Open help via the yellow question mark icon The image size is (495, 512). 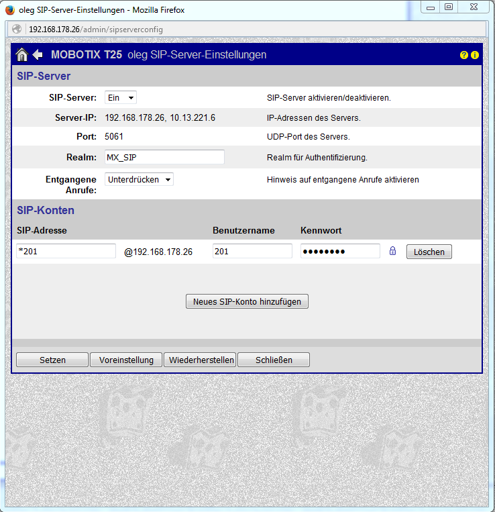pos(463,55)
